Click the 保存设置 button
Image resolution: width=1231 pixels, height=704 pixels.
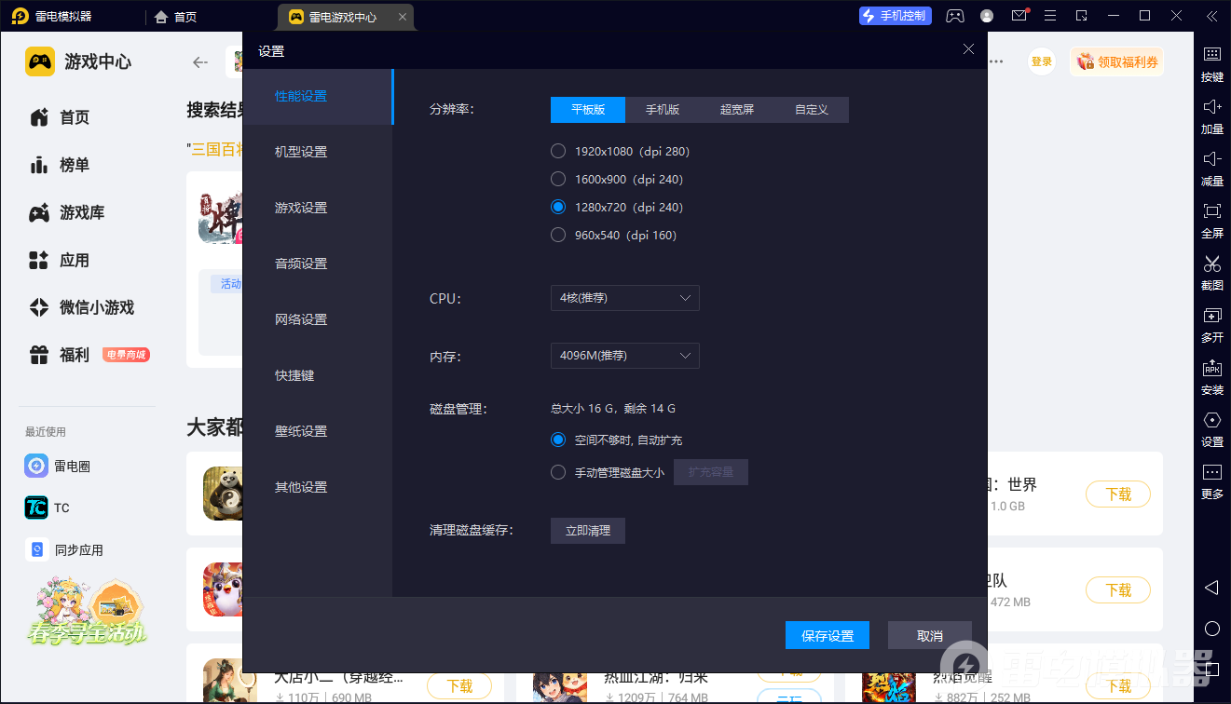tap(828, 635)
